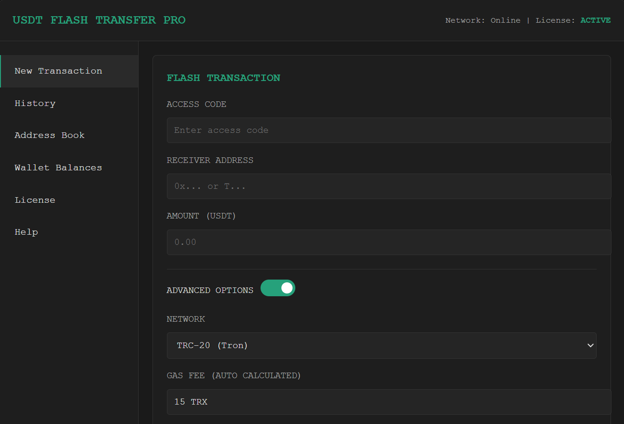Disable the Advanced Options toggle
The width and height of the screenshot is (624, 424).
tap(278, 288)
